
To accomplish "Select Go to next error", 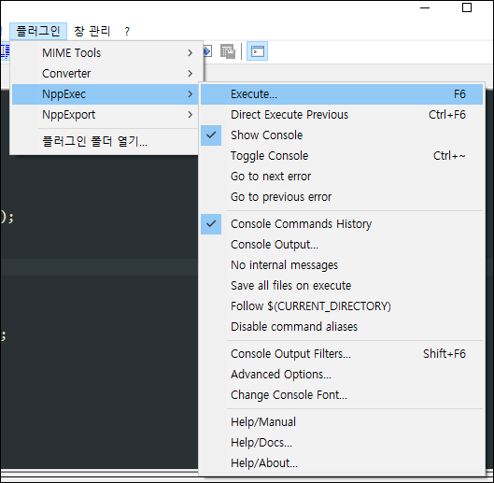I will (342, 177).
